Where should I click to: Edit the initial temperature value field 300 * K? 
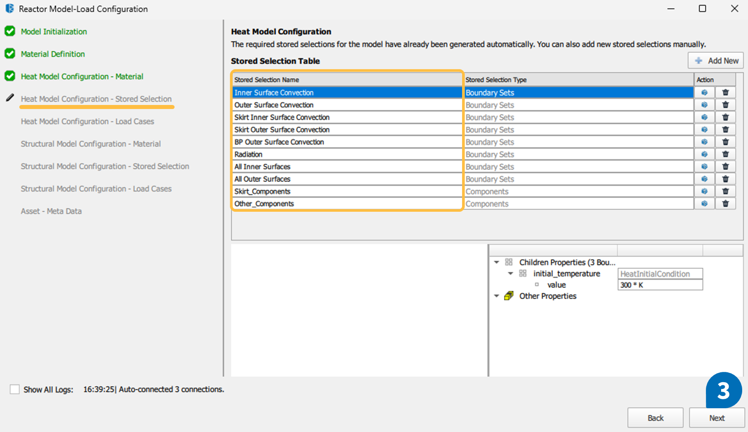point(660,285)
